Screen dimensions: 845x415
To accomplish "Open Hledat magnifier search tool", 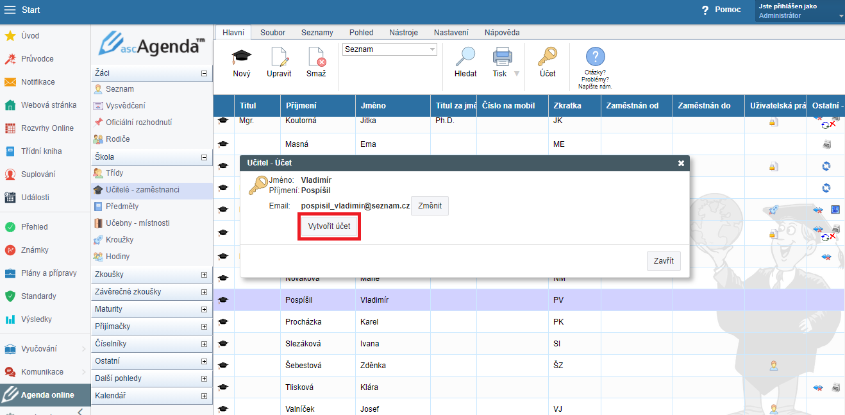I will [x=465, y=58].
